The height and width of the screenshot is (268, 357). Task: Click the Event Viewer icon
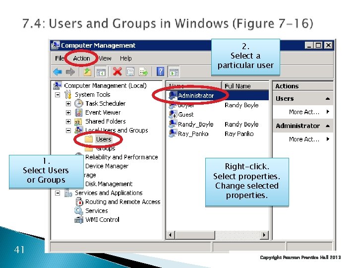(x=78, y=112)
